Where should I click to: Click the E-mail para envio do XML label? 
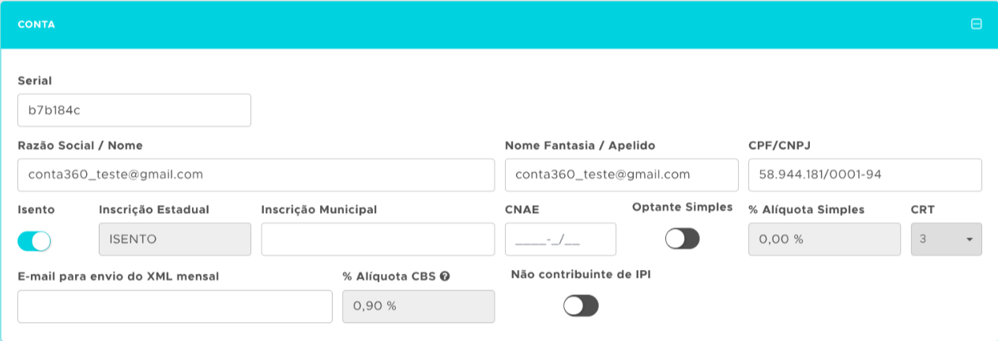pos(119,276)
